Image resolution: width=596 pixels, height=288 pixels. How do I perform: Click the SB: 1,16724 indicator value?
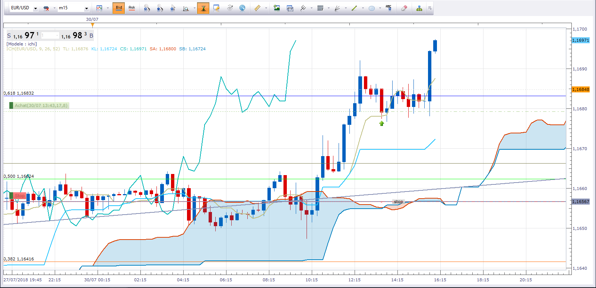tap(193, 49)
